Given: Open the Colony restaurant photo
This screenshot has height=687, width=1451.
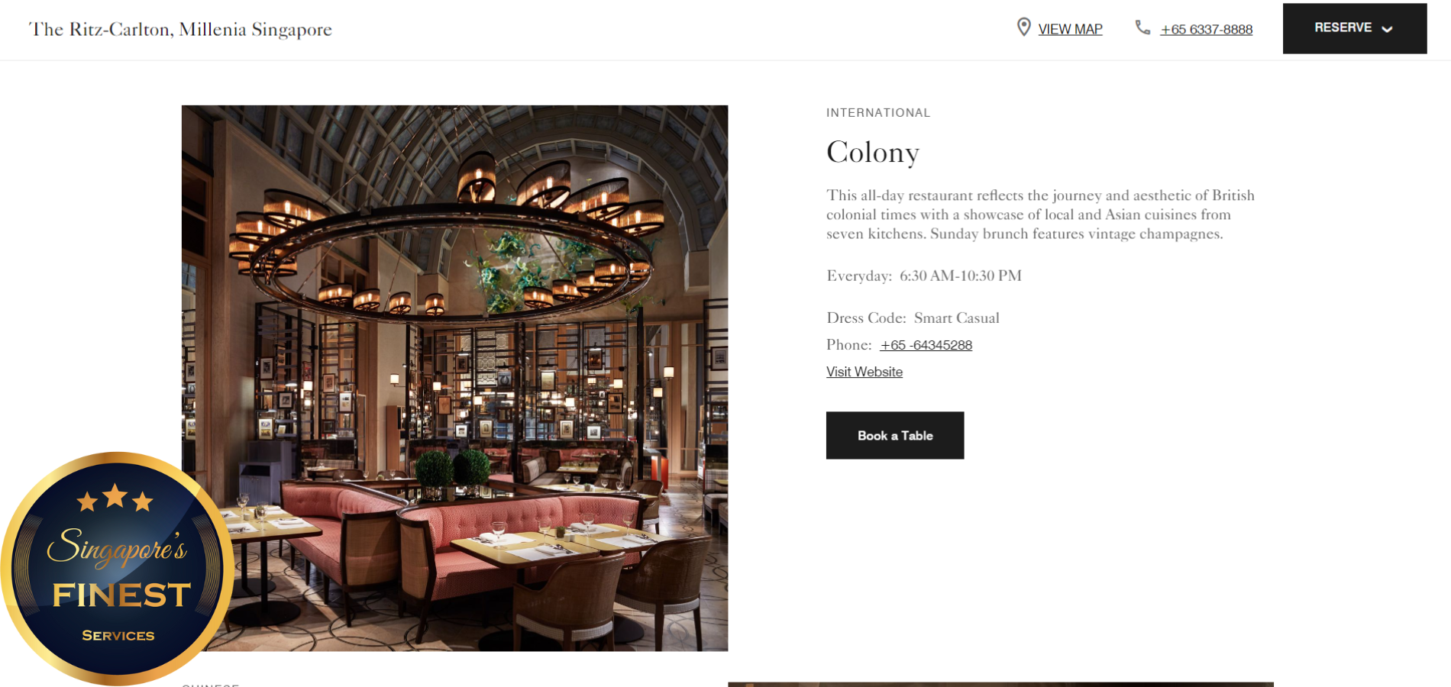Looking at the screenshot, I should click(454, 378).
